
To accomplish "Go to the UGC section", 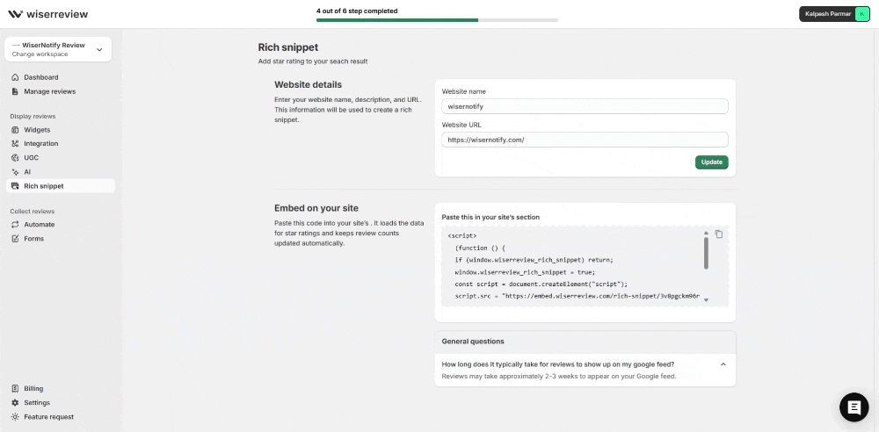I will [31, 158].
